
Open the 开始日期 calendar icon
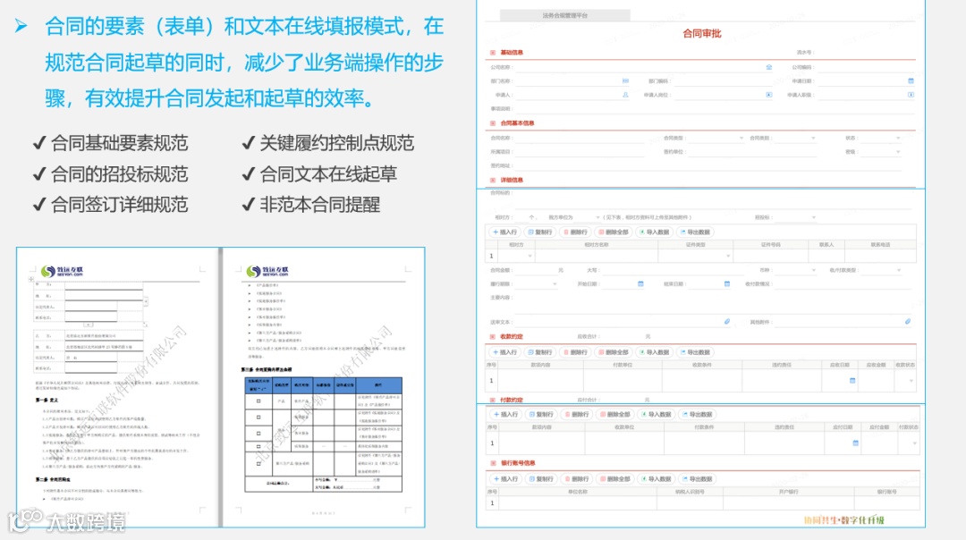(640, 283)
